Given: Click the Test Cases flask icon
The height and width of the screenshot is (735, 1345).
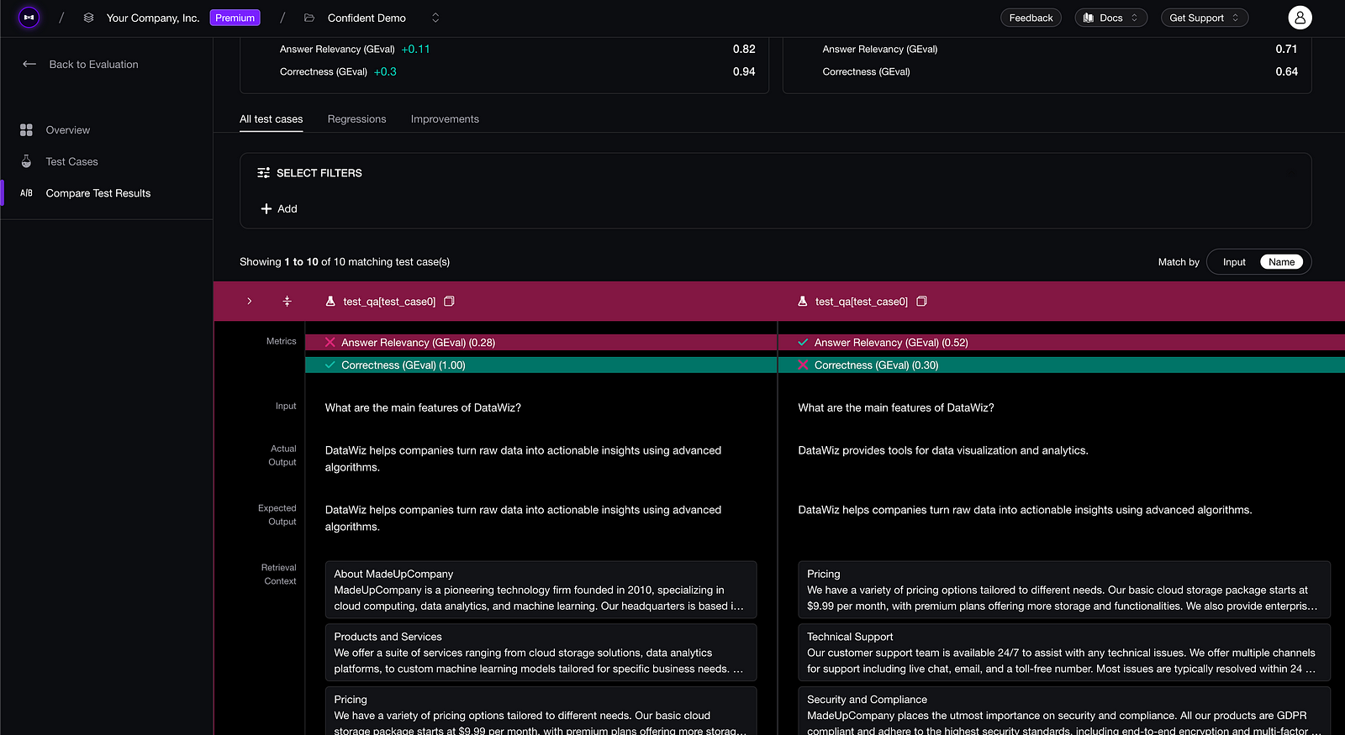Looking at the screenshot, I should tap(26, 161).
